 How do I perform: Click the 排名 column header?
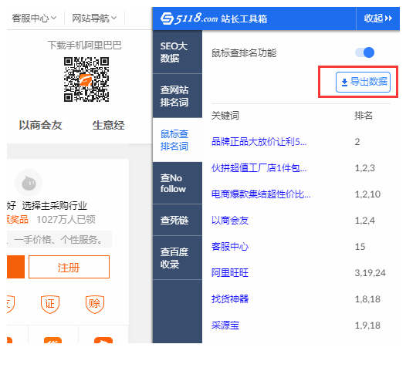(364, 116)
